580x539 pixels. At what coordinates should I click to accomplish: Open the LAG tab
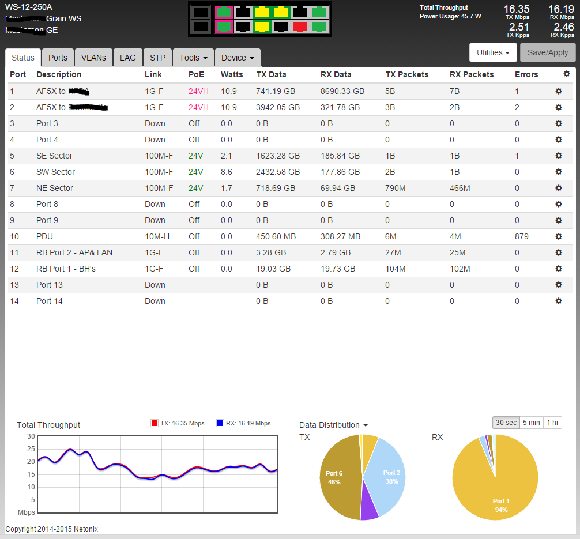[x=128, y=58]
